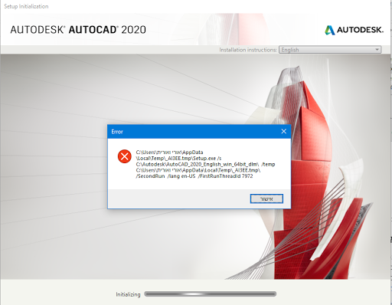The image size is (392, 305).
Task: Confirm the error with the אישור button
Action: coord(266,198)
